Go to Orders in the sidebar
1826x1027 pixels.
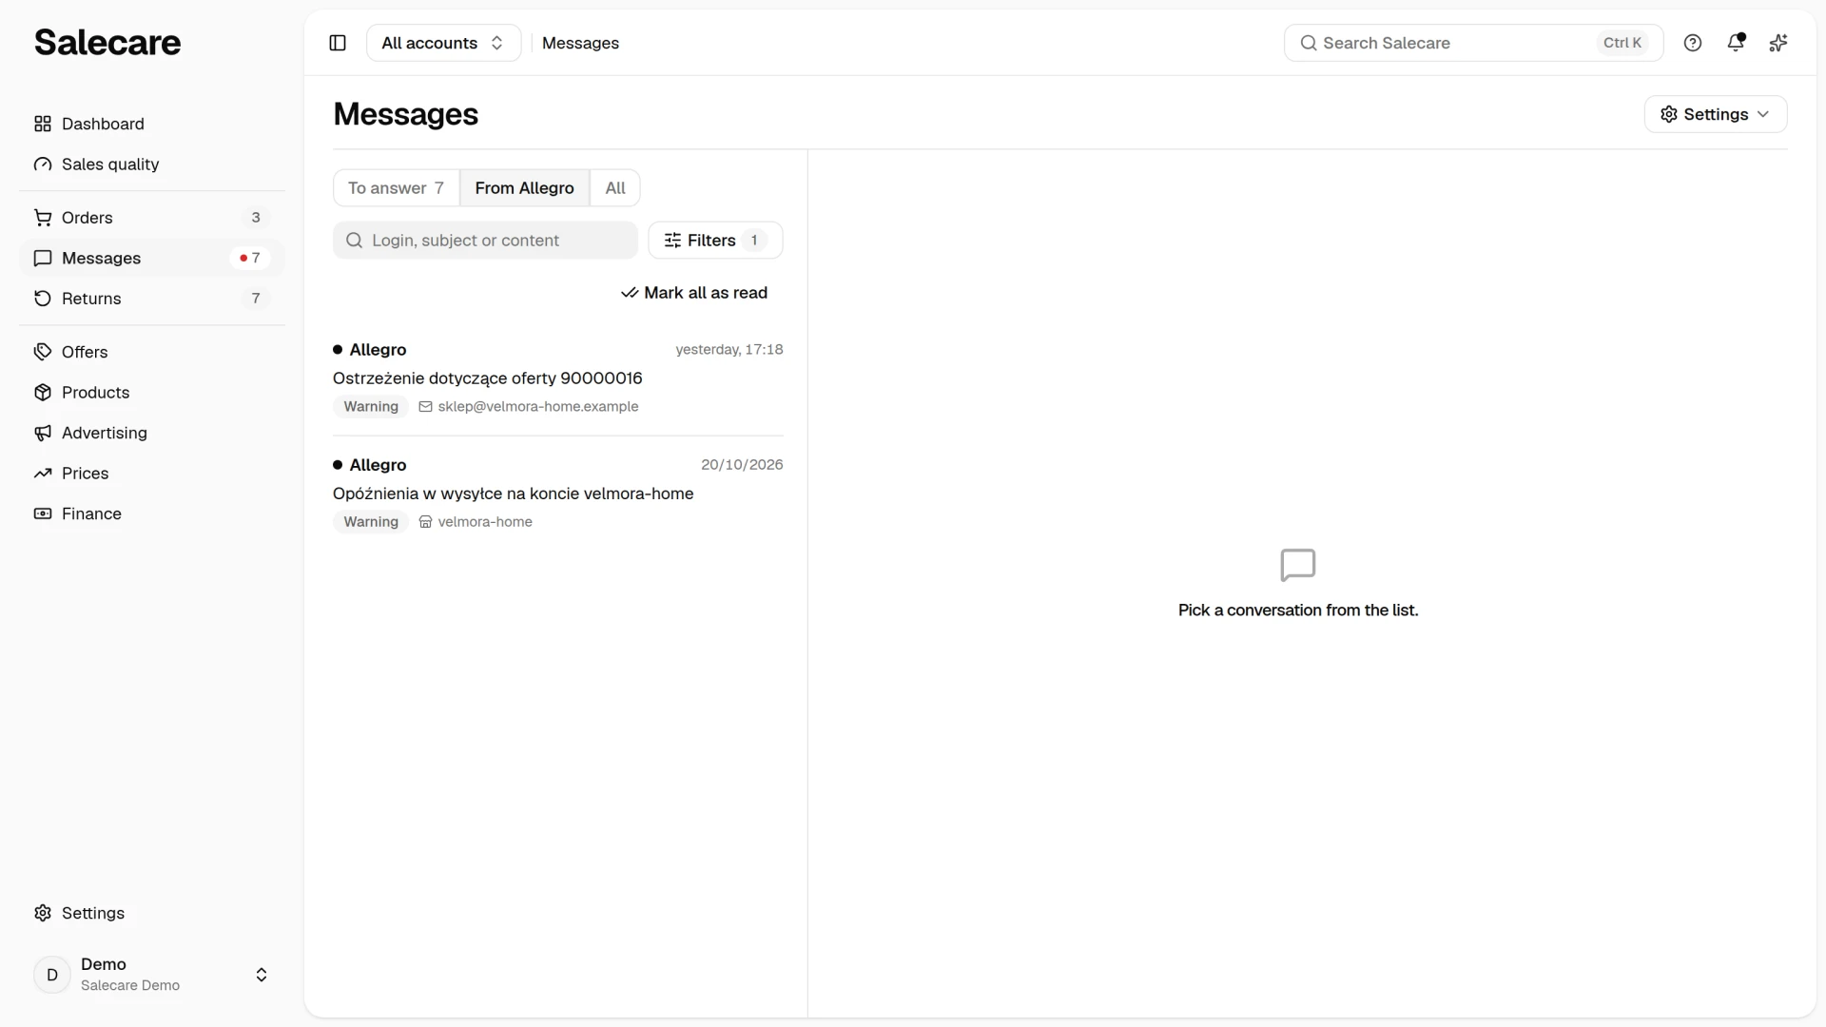(152, 218)
